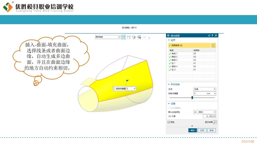Select the 边 1 row in list
The width and height of the screenshot is (257, 145).
click(x=192, y=63)
